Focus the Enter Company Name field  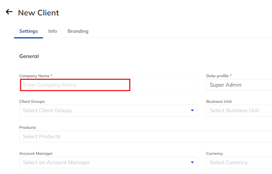108,85
